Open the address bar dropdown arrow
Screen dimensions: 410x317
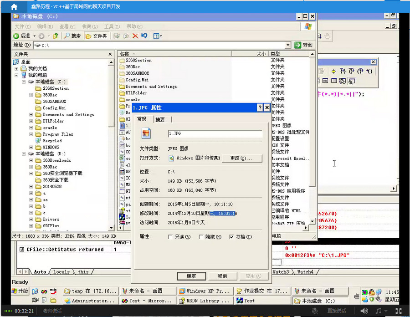[x=288, y=45]
